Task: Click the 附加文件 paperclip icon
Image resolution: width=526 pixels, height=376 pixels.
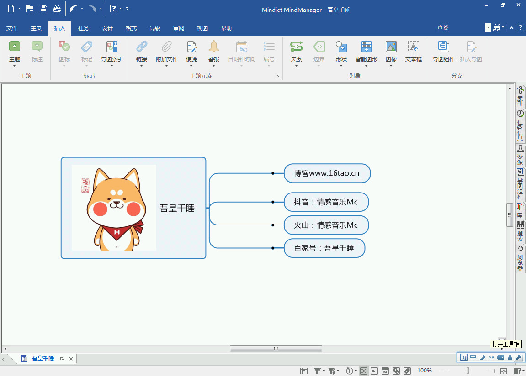Action: (x=167, y=47)
